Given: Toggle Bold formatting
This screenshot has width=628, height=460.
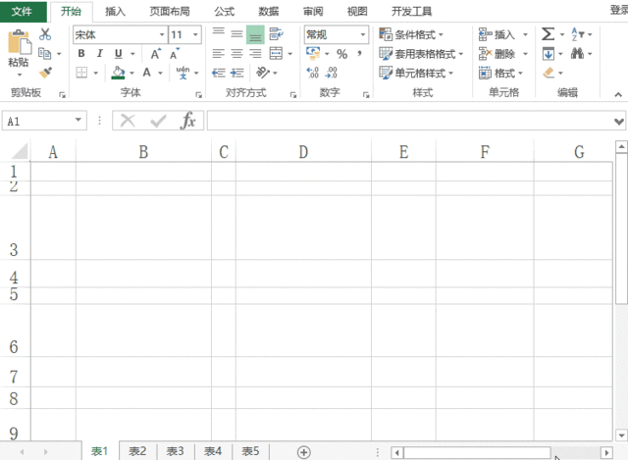Looking at the screenshot, I should pyautogui.click(x=81, y=53).
